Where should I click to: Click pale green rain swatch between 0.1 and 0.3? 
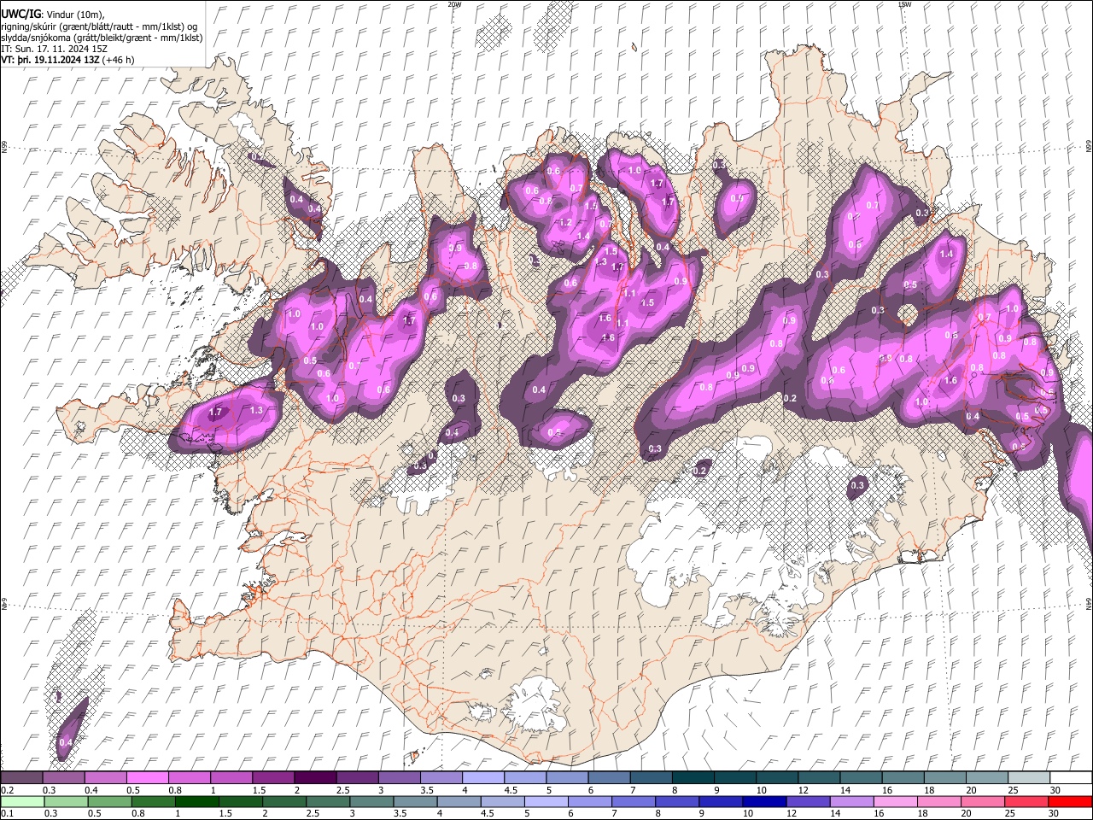[24, 802]
